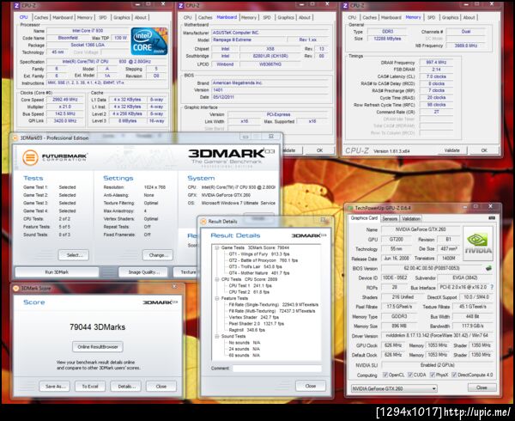Open Image Quality... in 3DMark03
Image resolution: width=515 pixels, height=421 pixels.
(x=142, y=272)
